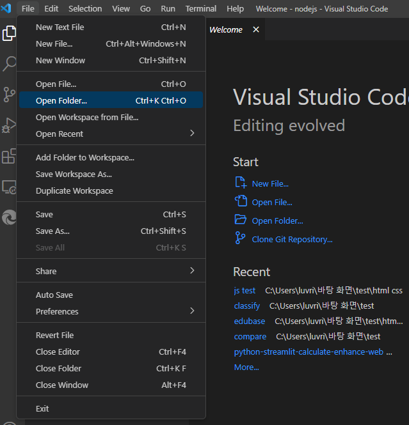
Task: Click the VS Code logo icon
Action: point(6,8)
